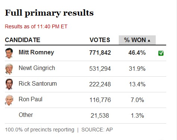
Task: Click the Results as of 11:40 PM ET text
Action: (x=36, y=26)
